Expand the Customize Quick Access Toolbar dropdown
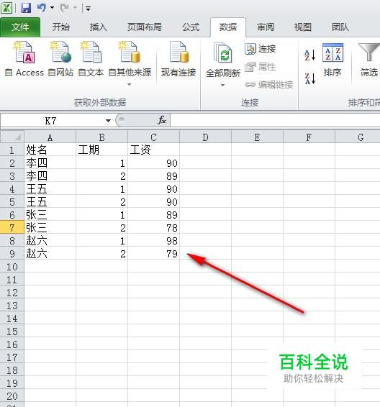 pos(88,9)
